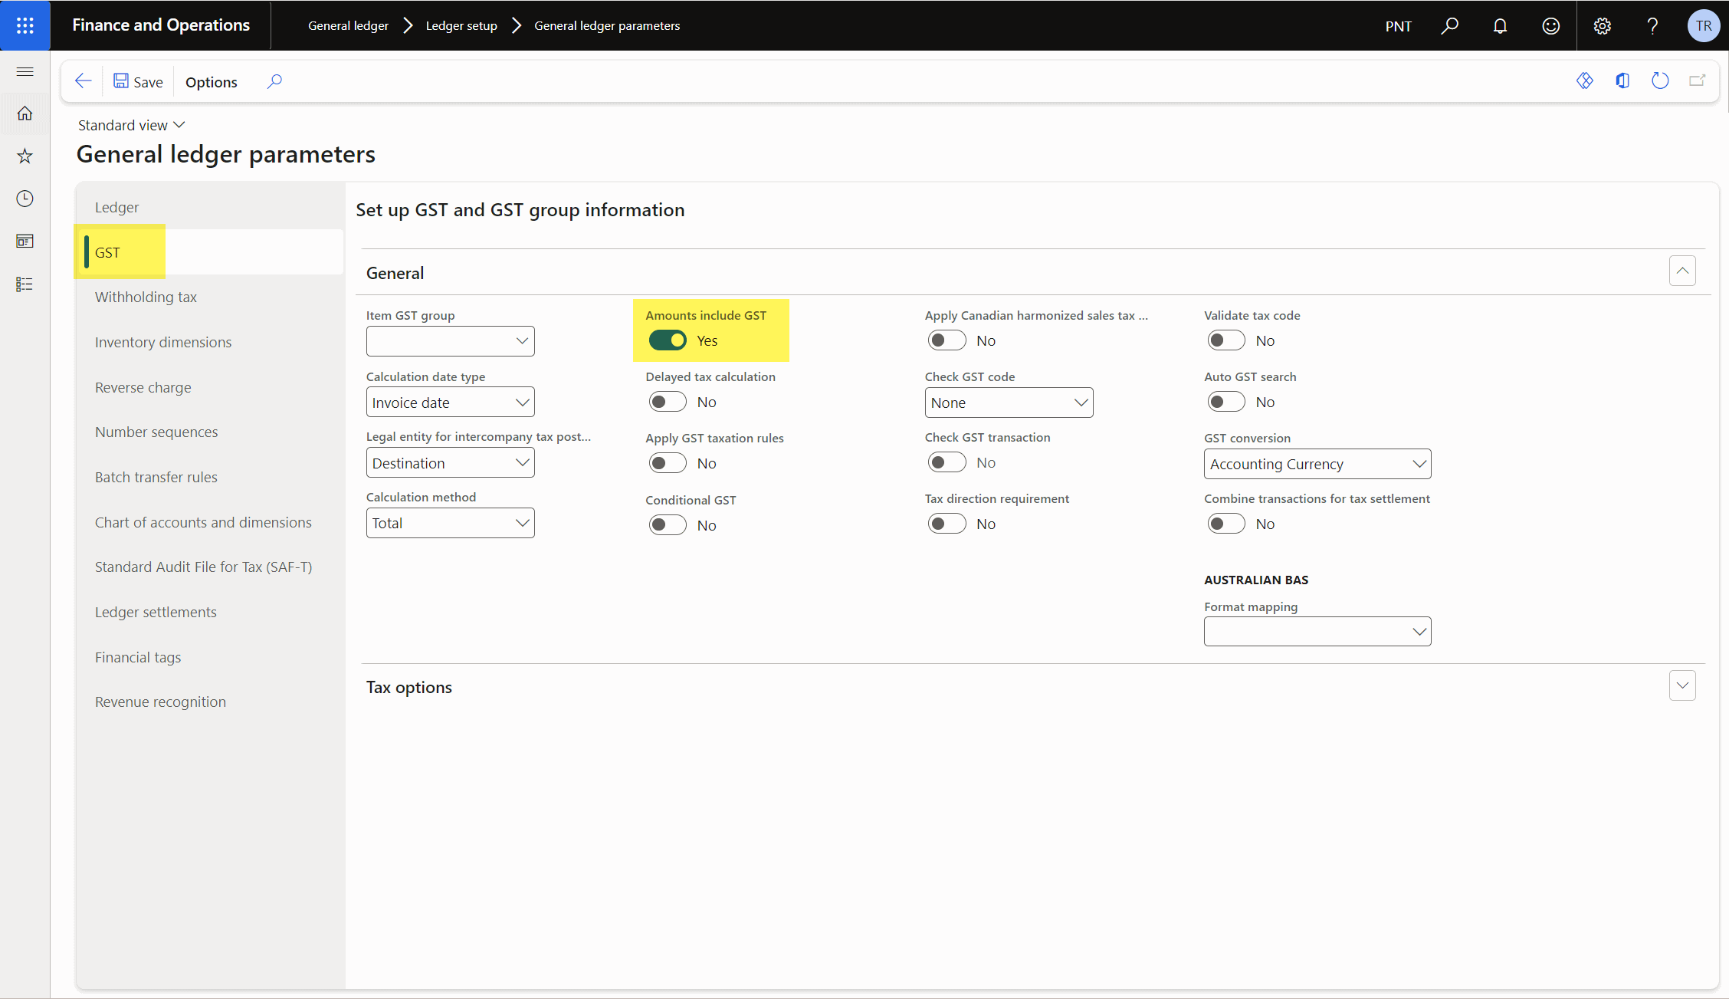Open Modules list icon in sidebar

tap(25, 284)
